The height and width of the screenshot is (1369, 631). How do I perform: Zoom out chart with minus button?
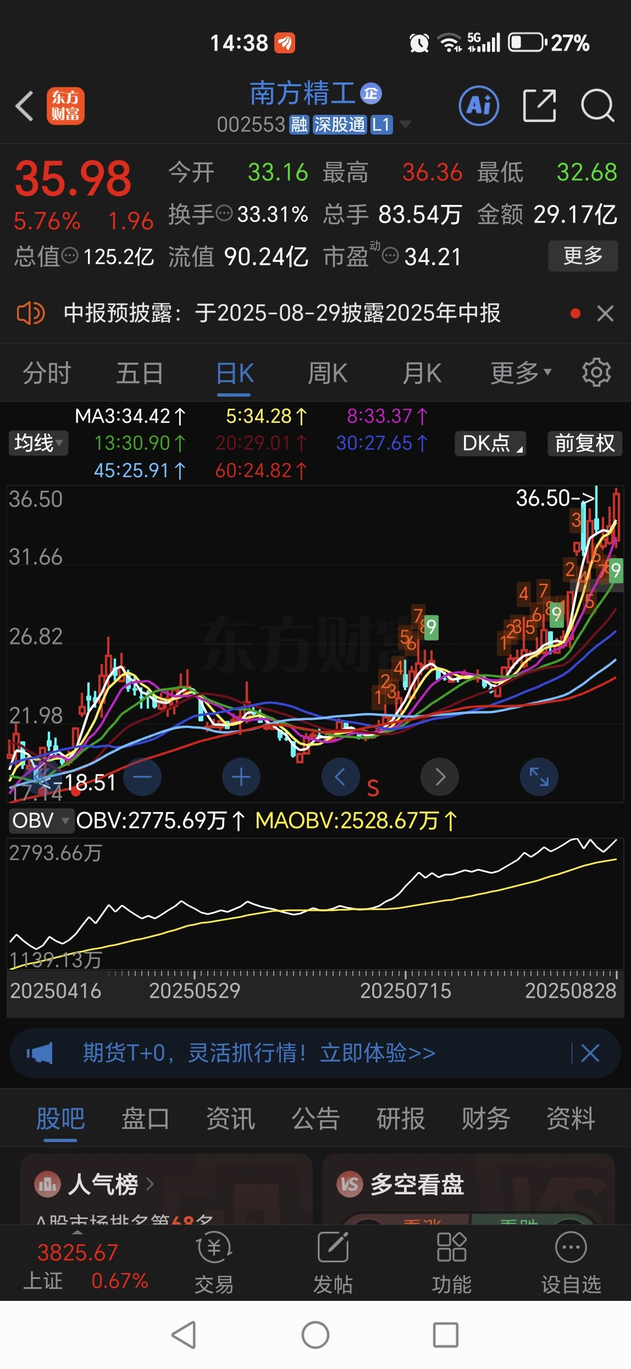tap(142, 776)
